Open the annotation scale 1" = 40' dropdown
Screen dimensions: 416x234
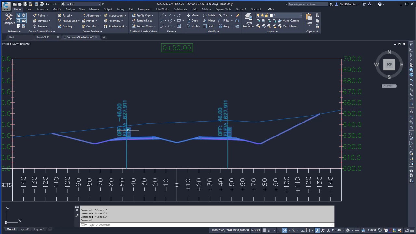[x=338, y=230]
